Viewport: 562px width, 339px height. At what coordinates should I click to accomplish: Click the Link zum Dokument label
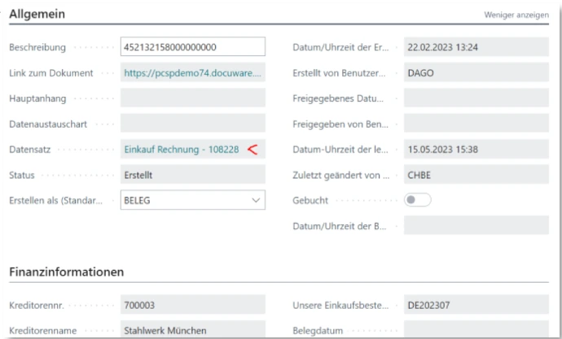click(x=51, y=73)
